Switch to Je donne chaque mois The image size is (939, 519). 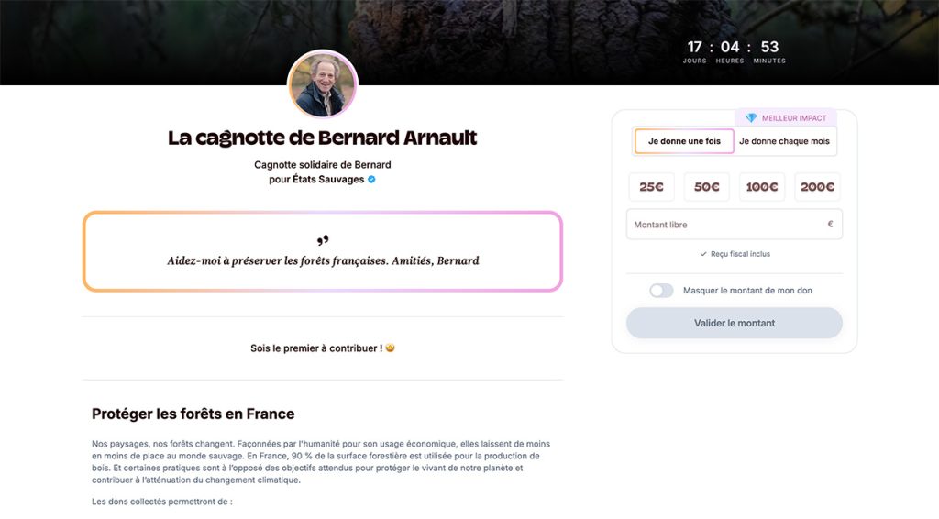pyautogui.click(x=784, y=141)
